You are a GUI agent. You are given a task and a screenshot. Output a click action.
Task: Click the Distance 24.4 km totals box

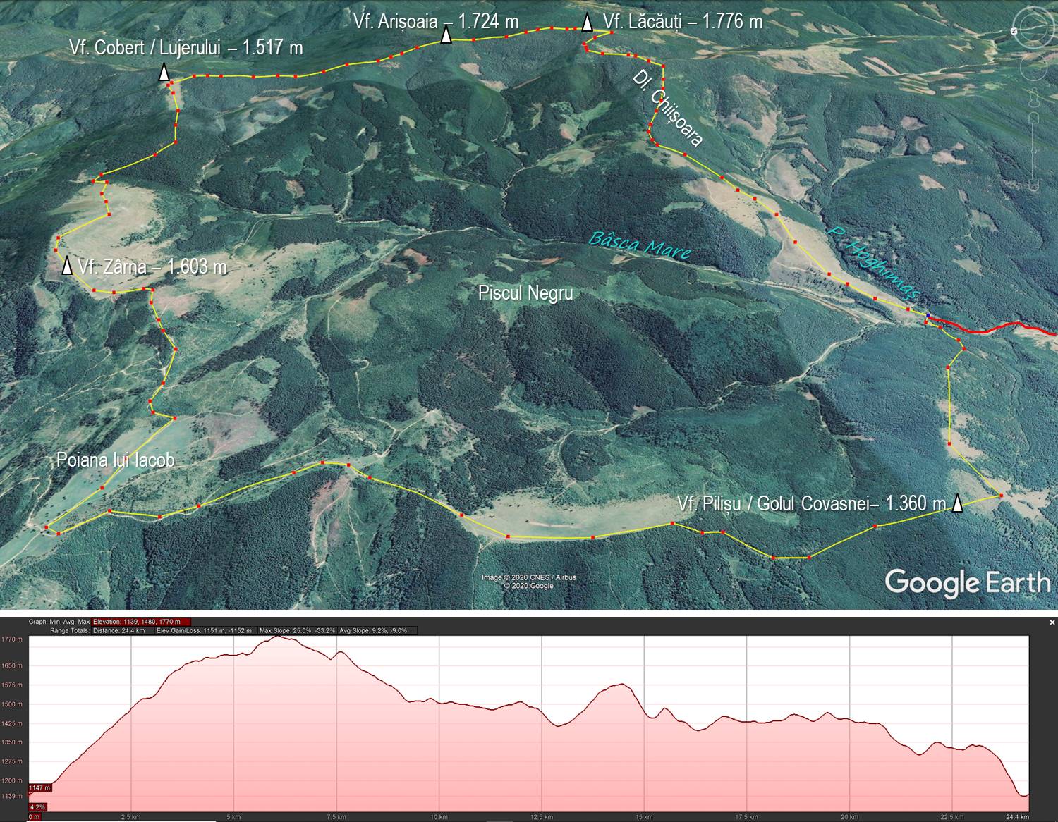[x=119, y=630]
